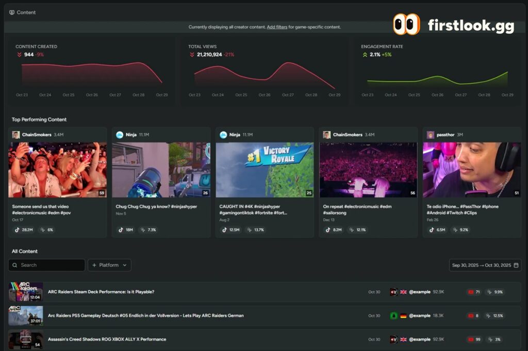This screenshot has width=528, height=351.
Task: Click engagement icon beside 12.5% in list
Action: [488, 316]
